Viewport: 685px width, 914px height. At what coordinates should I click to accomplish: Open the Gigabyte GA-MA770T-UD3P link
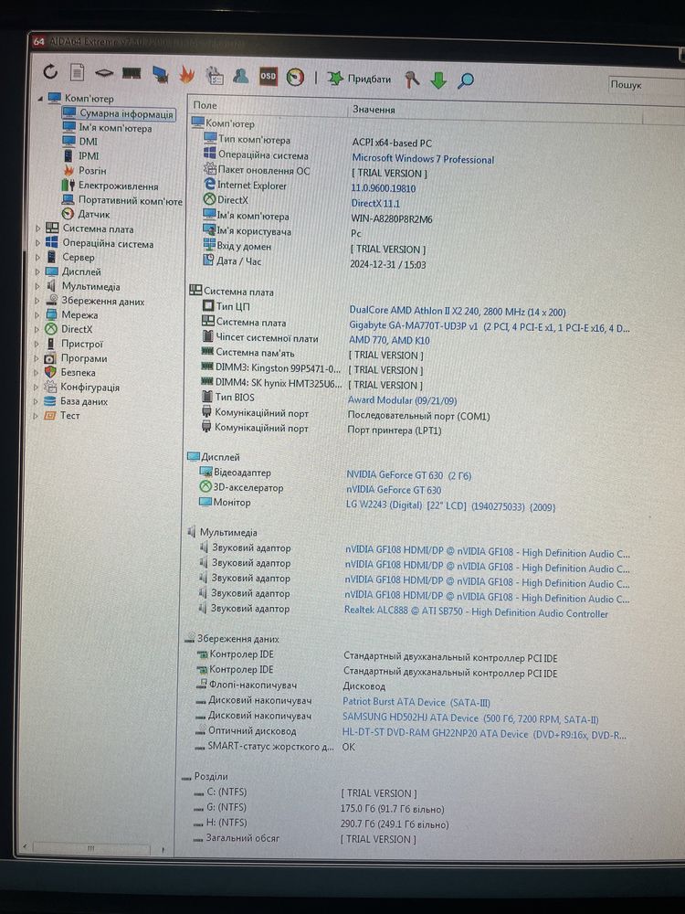click(x=489, y=327)
